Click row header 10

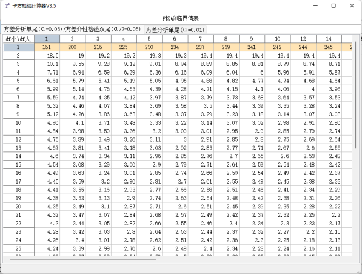click(18, 123)
